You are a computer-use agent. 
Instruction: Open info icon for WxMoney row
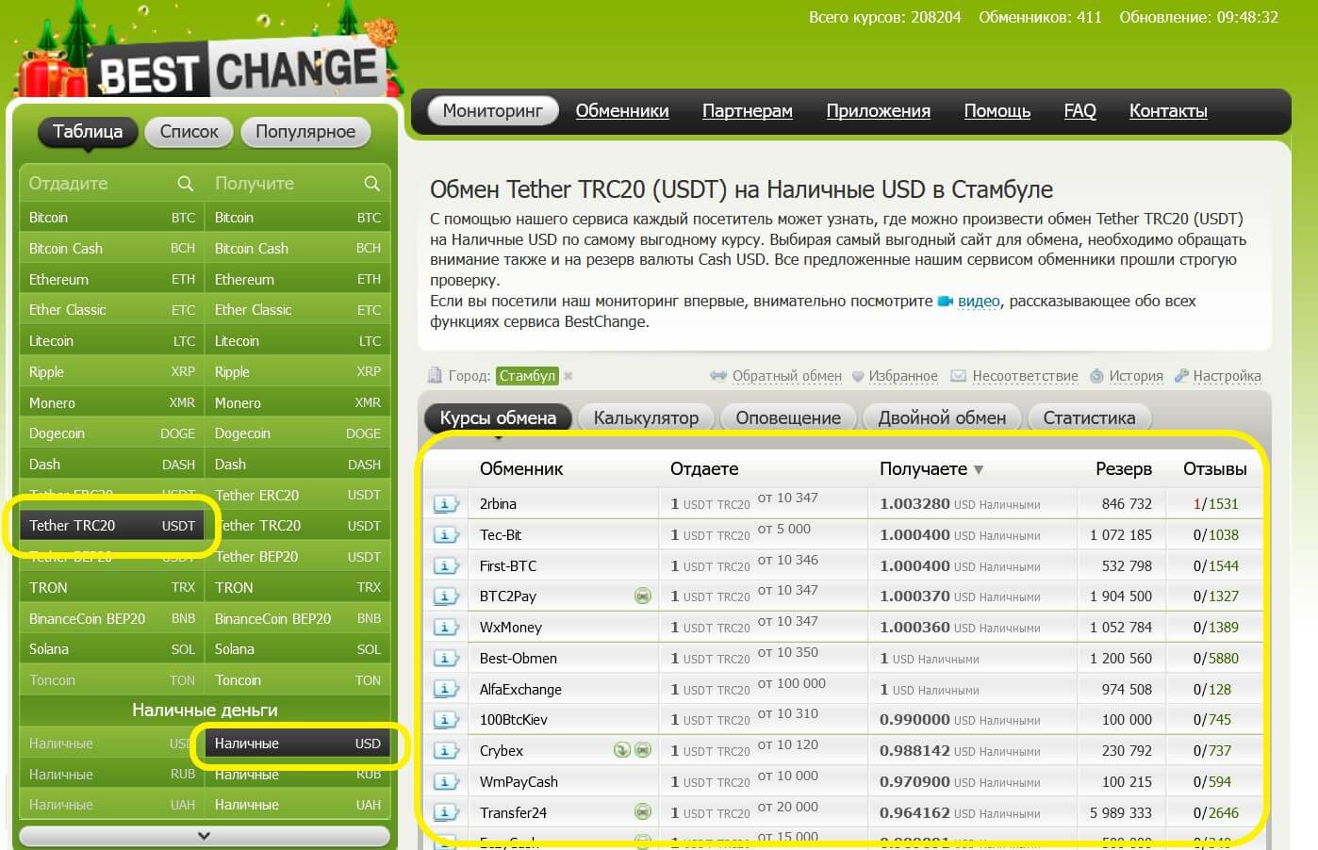[x=445, y=628]
